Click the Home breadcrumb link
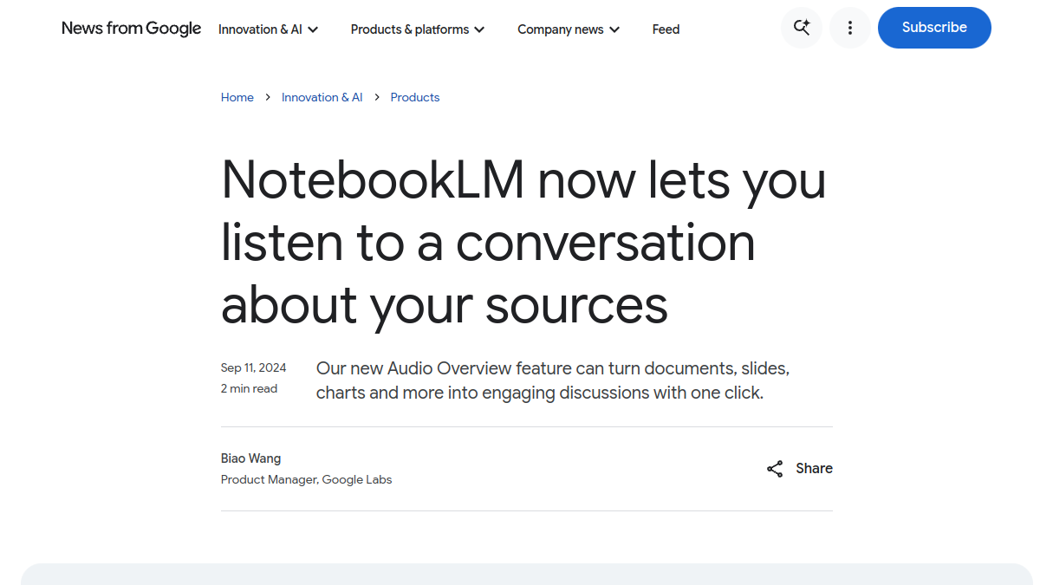Image resolution: width=1040 pixels, height=585 pixels. (x=237, y=97)
